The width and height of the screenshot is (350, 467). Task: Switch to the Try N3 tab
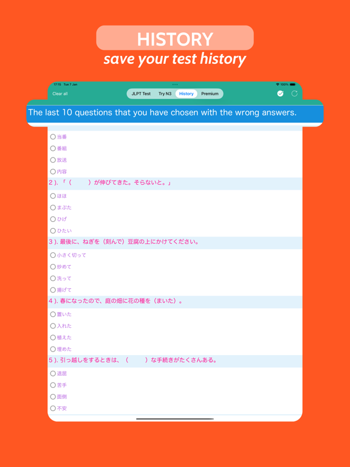coord(165,94)
